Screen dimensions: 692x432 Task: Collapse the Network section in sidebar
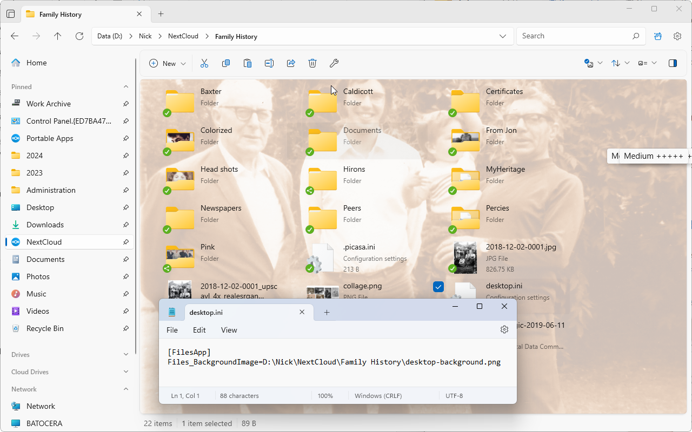[125, 389]
